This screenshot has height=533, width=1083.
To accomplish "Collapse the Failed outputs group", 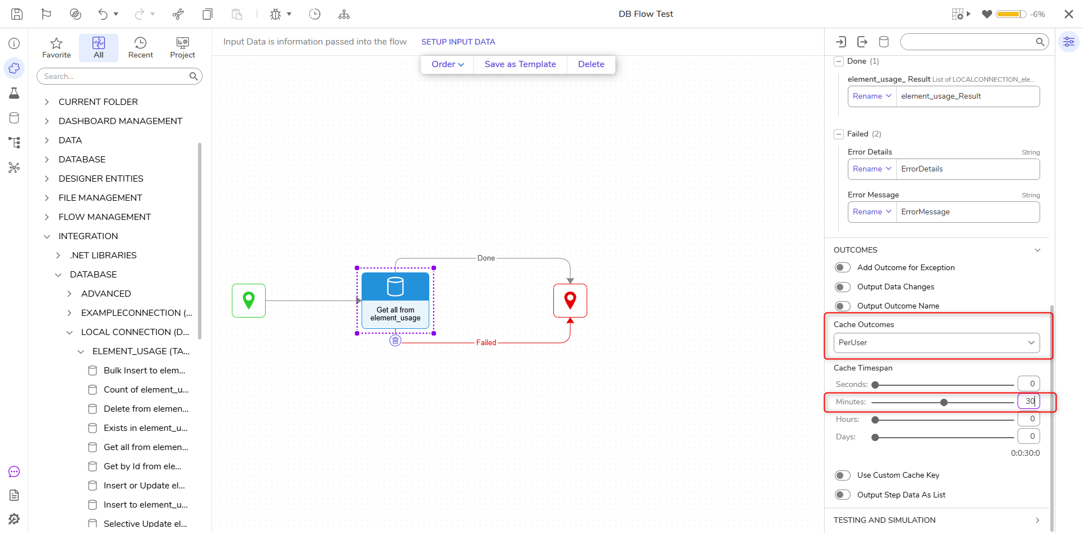I will point(839,134).
